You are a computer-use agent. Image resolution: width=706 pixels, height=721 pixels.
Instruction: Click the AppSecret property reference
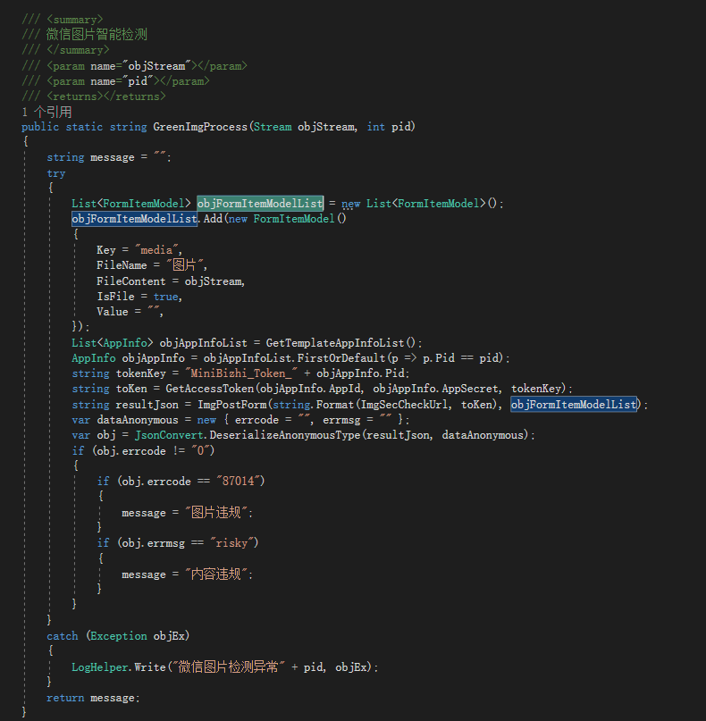pyautogui.click(x=470, y=389)
